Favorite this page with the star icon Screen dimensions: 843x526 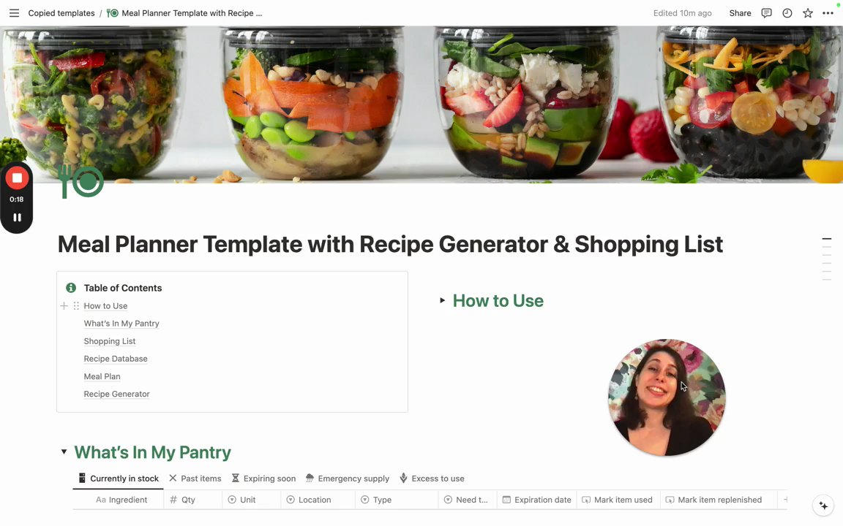coord(808,13)
